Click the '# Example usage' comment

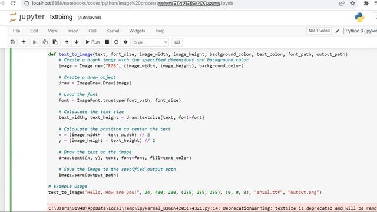tap(68, 187)
